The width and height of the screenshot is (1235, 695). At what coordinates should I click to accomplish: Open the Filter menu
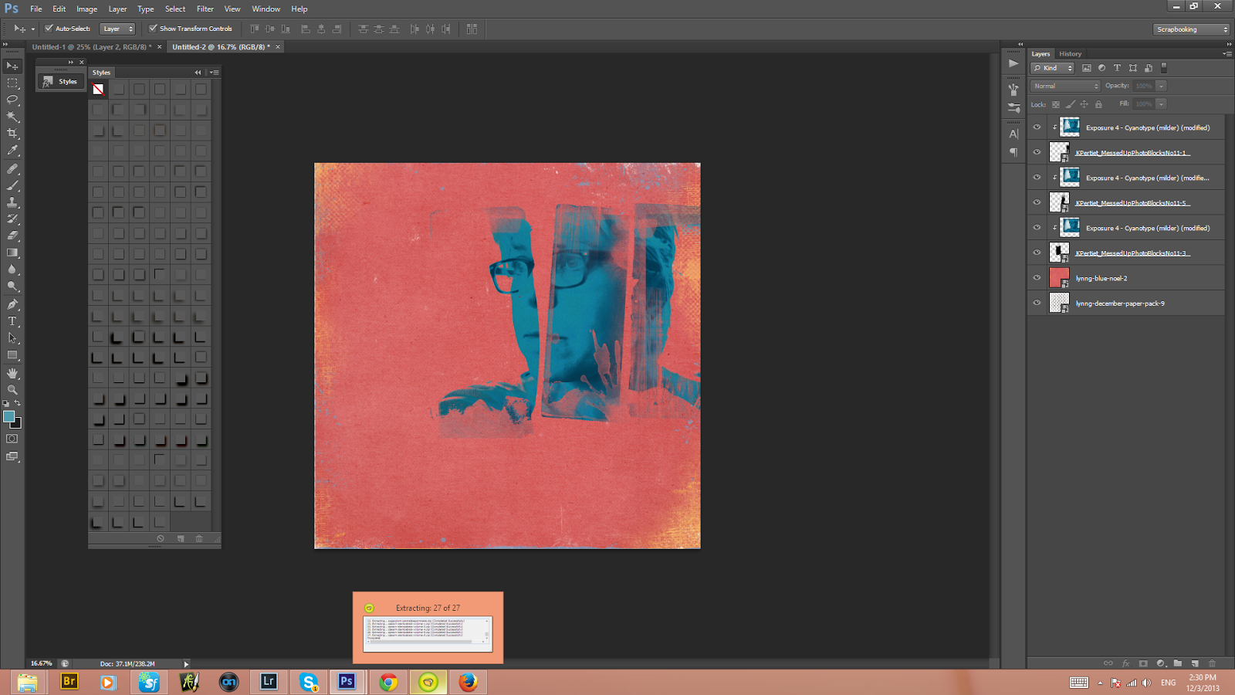[205, 9]
